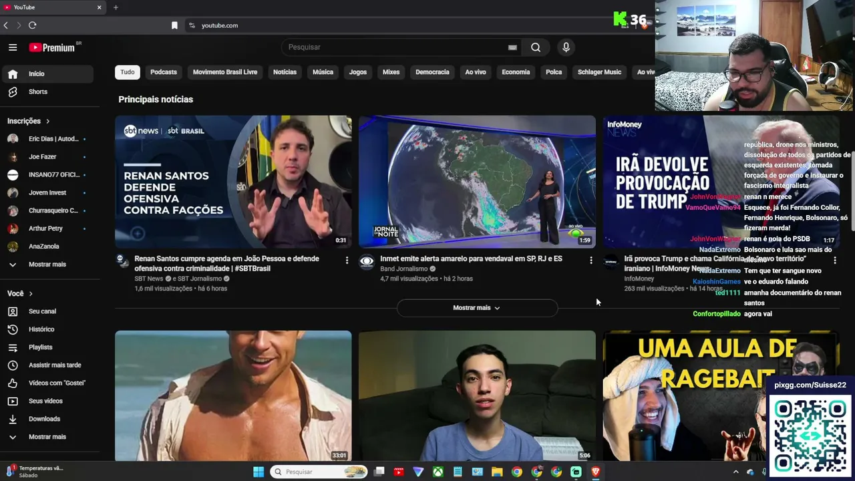Select the Polca filter chip
The image size is (855, 481).
[x=554, y=72]
